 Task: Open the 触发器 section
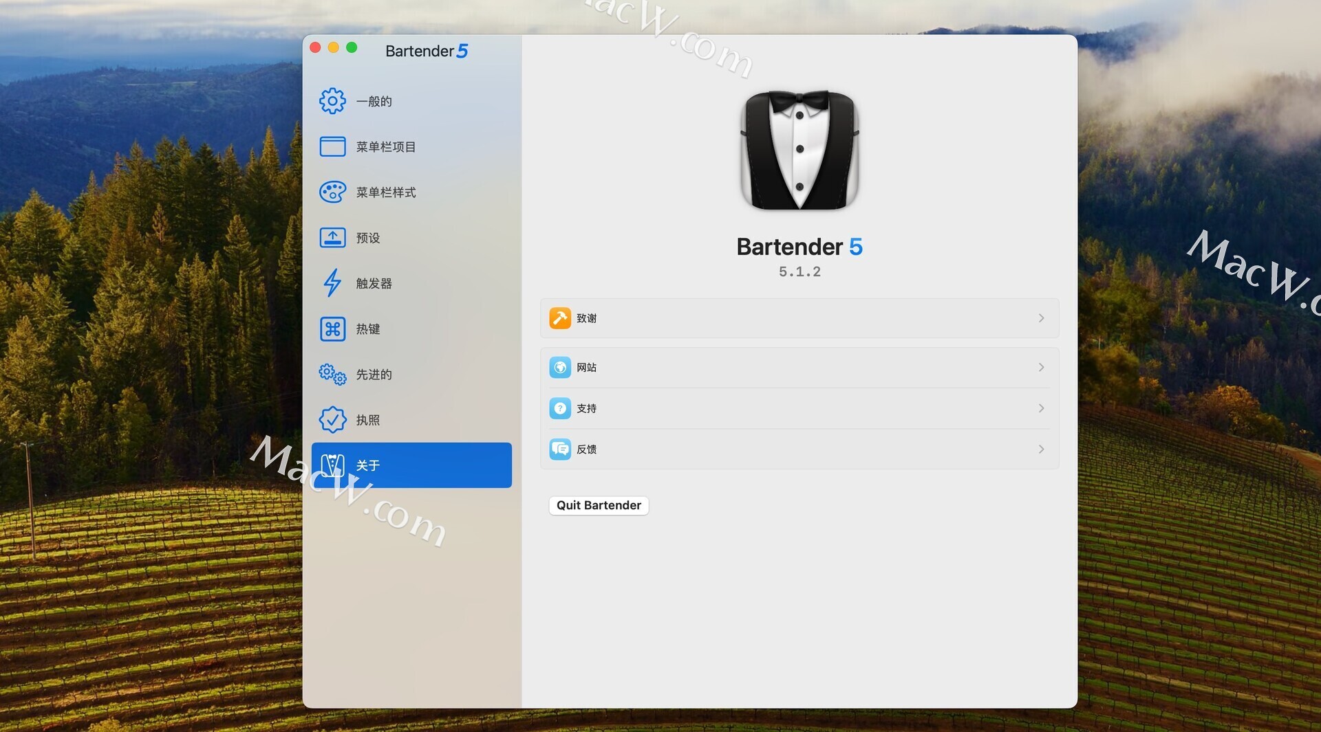pos(411,283)
